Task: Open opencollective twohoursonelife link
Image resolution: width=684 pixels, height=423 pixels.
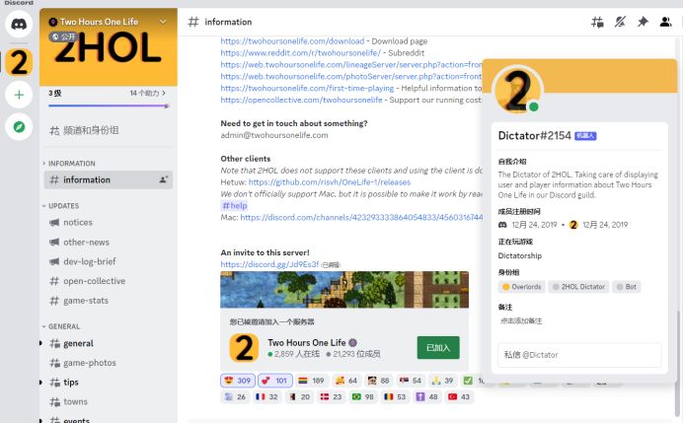Action: (301, 100)
